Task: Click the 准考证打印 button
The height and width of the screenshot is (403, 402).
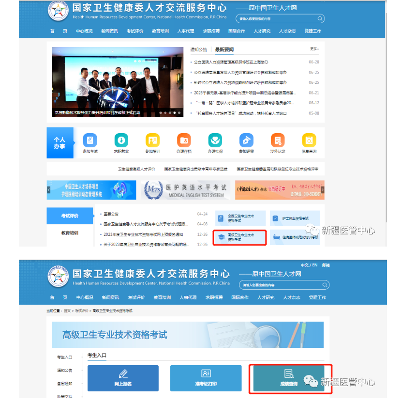Action: [206, 378]
